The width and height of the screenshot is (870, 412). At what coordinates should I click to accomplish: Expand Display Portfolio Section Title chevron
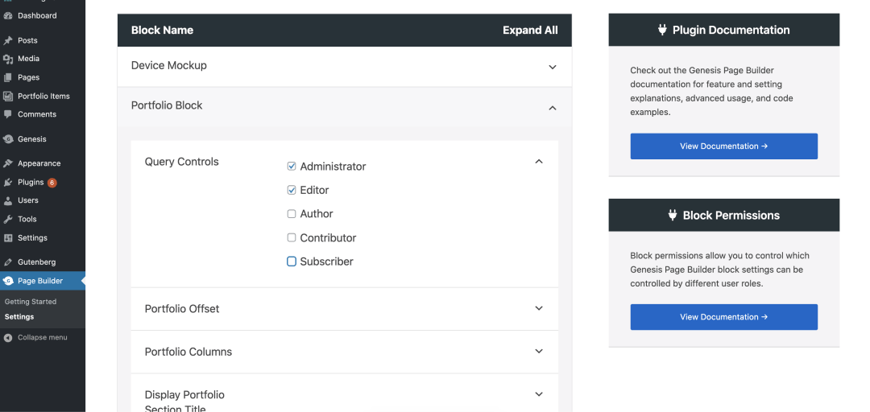point(538,394)
